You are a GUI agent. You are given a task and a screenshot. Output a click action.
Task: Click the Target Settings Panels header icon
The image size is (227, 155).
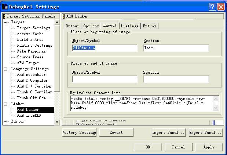click(4, 16)
